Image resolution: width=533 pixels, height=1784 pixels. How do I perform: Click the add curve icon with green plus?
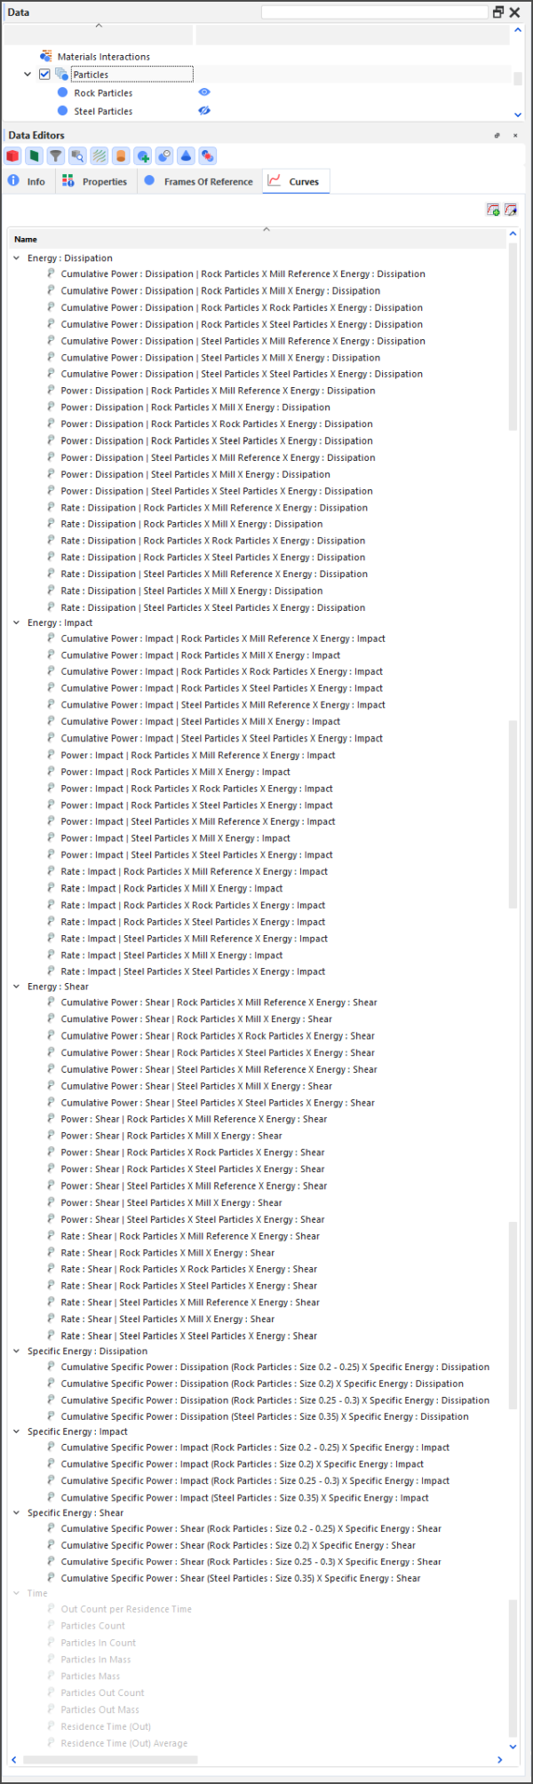[493, 210]
